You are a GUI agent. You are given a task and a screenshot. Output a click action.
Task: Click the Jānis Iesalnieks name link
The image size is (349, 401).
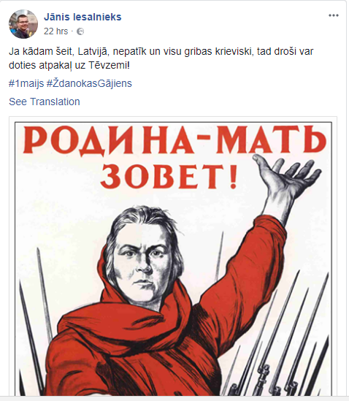point(83,17)
